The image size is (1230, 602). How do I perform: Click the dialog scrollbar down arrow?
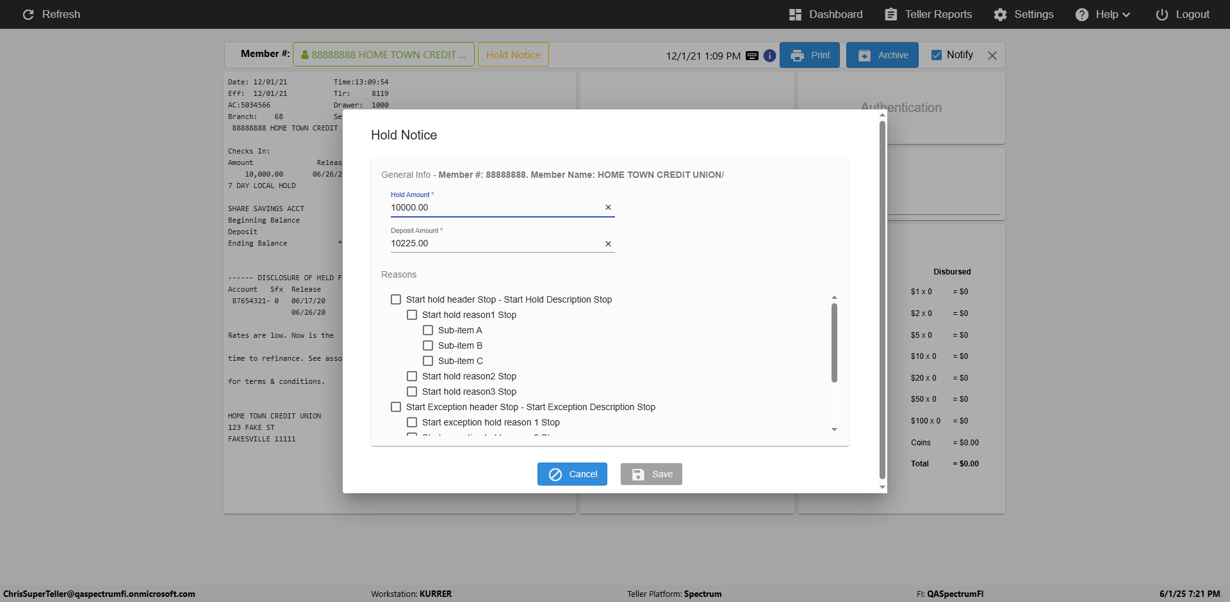point(882,487)
